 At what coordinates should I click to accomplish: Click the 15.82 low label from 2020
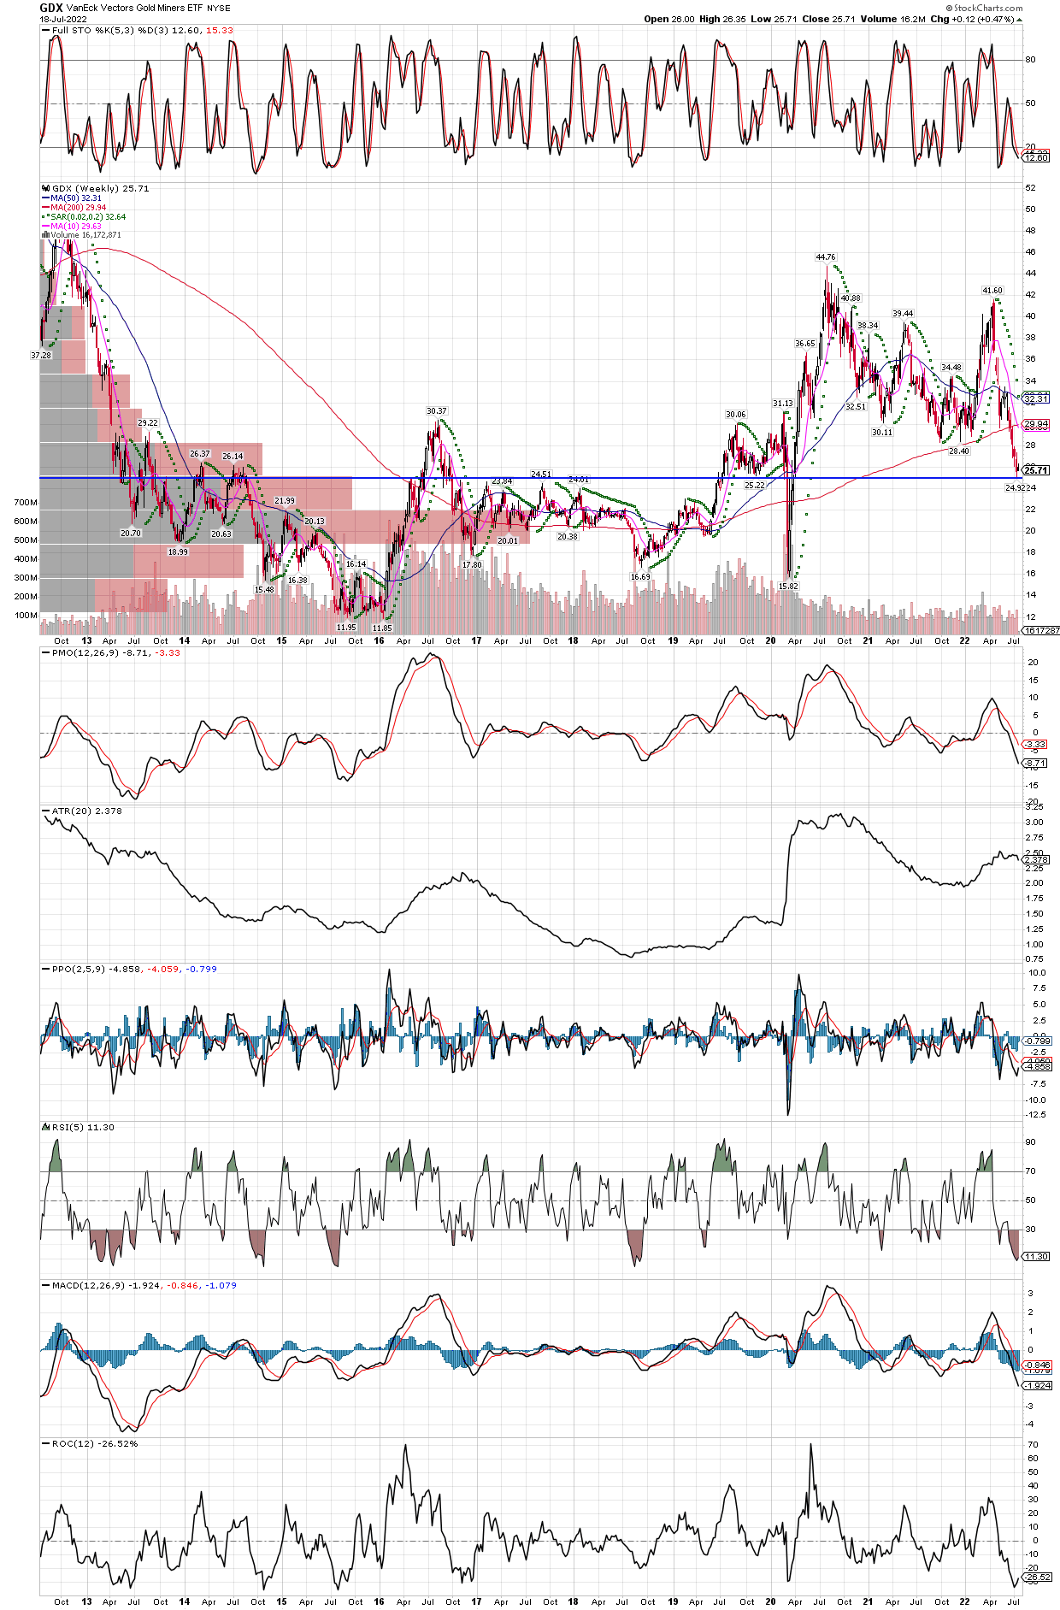click(788, 587)
